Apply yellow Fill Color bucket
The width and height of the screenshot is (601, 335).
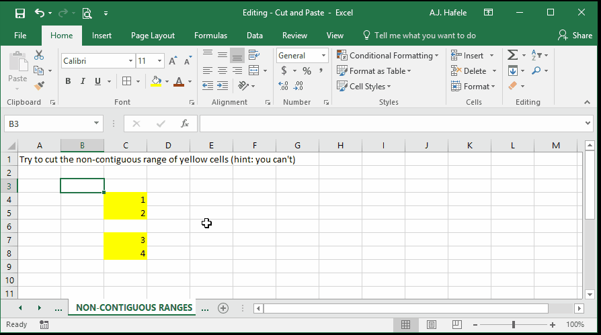(156, 81)
